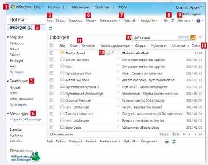The height and width of the screenshot is (165, 208).
Task: Flag the Melodifestivalfest message
Action: (x=118, y=52)
